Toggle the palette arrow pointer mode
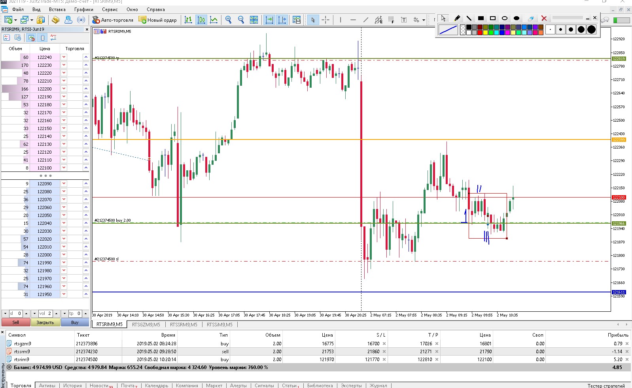Viewport: 632px width, 388px height. click(x=443, y=18)
